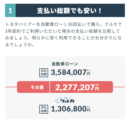Click the クルカ car logo
Image resolution: width=131 pixels, height=124 pixels.
[65, 100]
